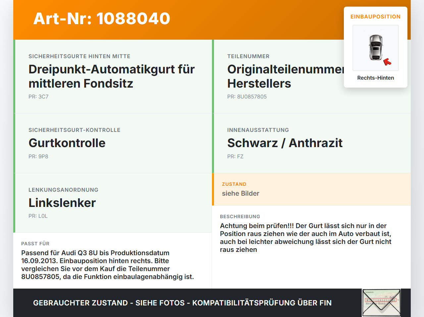Image resolution: width=424 pixels, height=317 pixels.
Task: Click the BESCHREIBUNG label
Action: (x=240, y=217)
